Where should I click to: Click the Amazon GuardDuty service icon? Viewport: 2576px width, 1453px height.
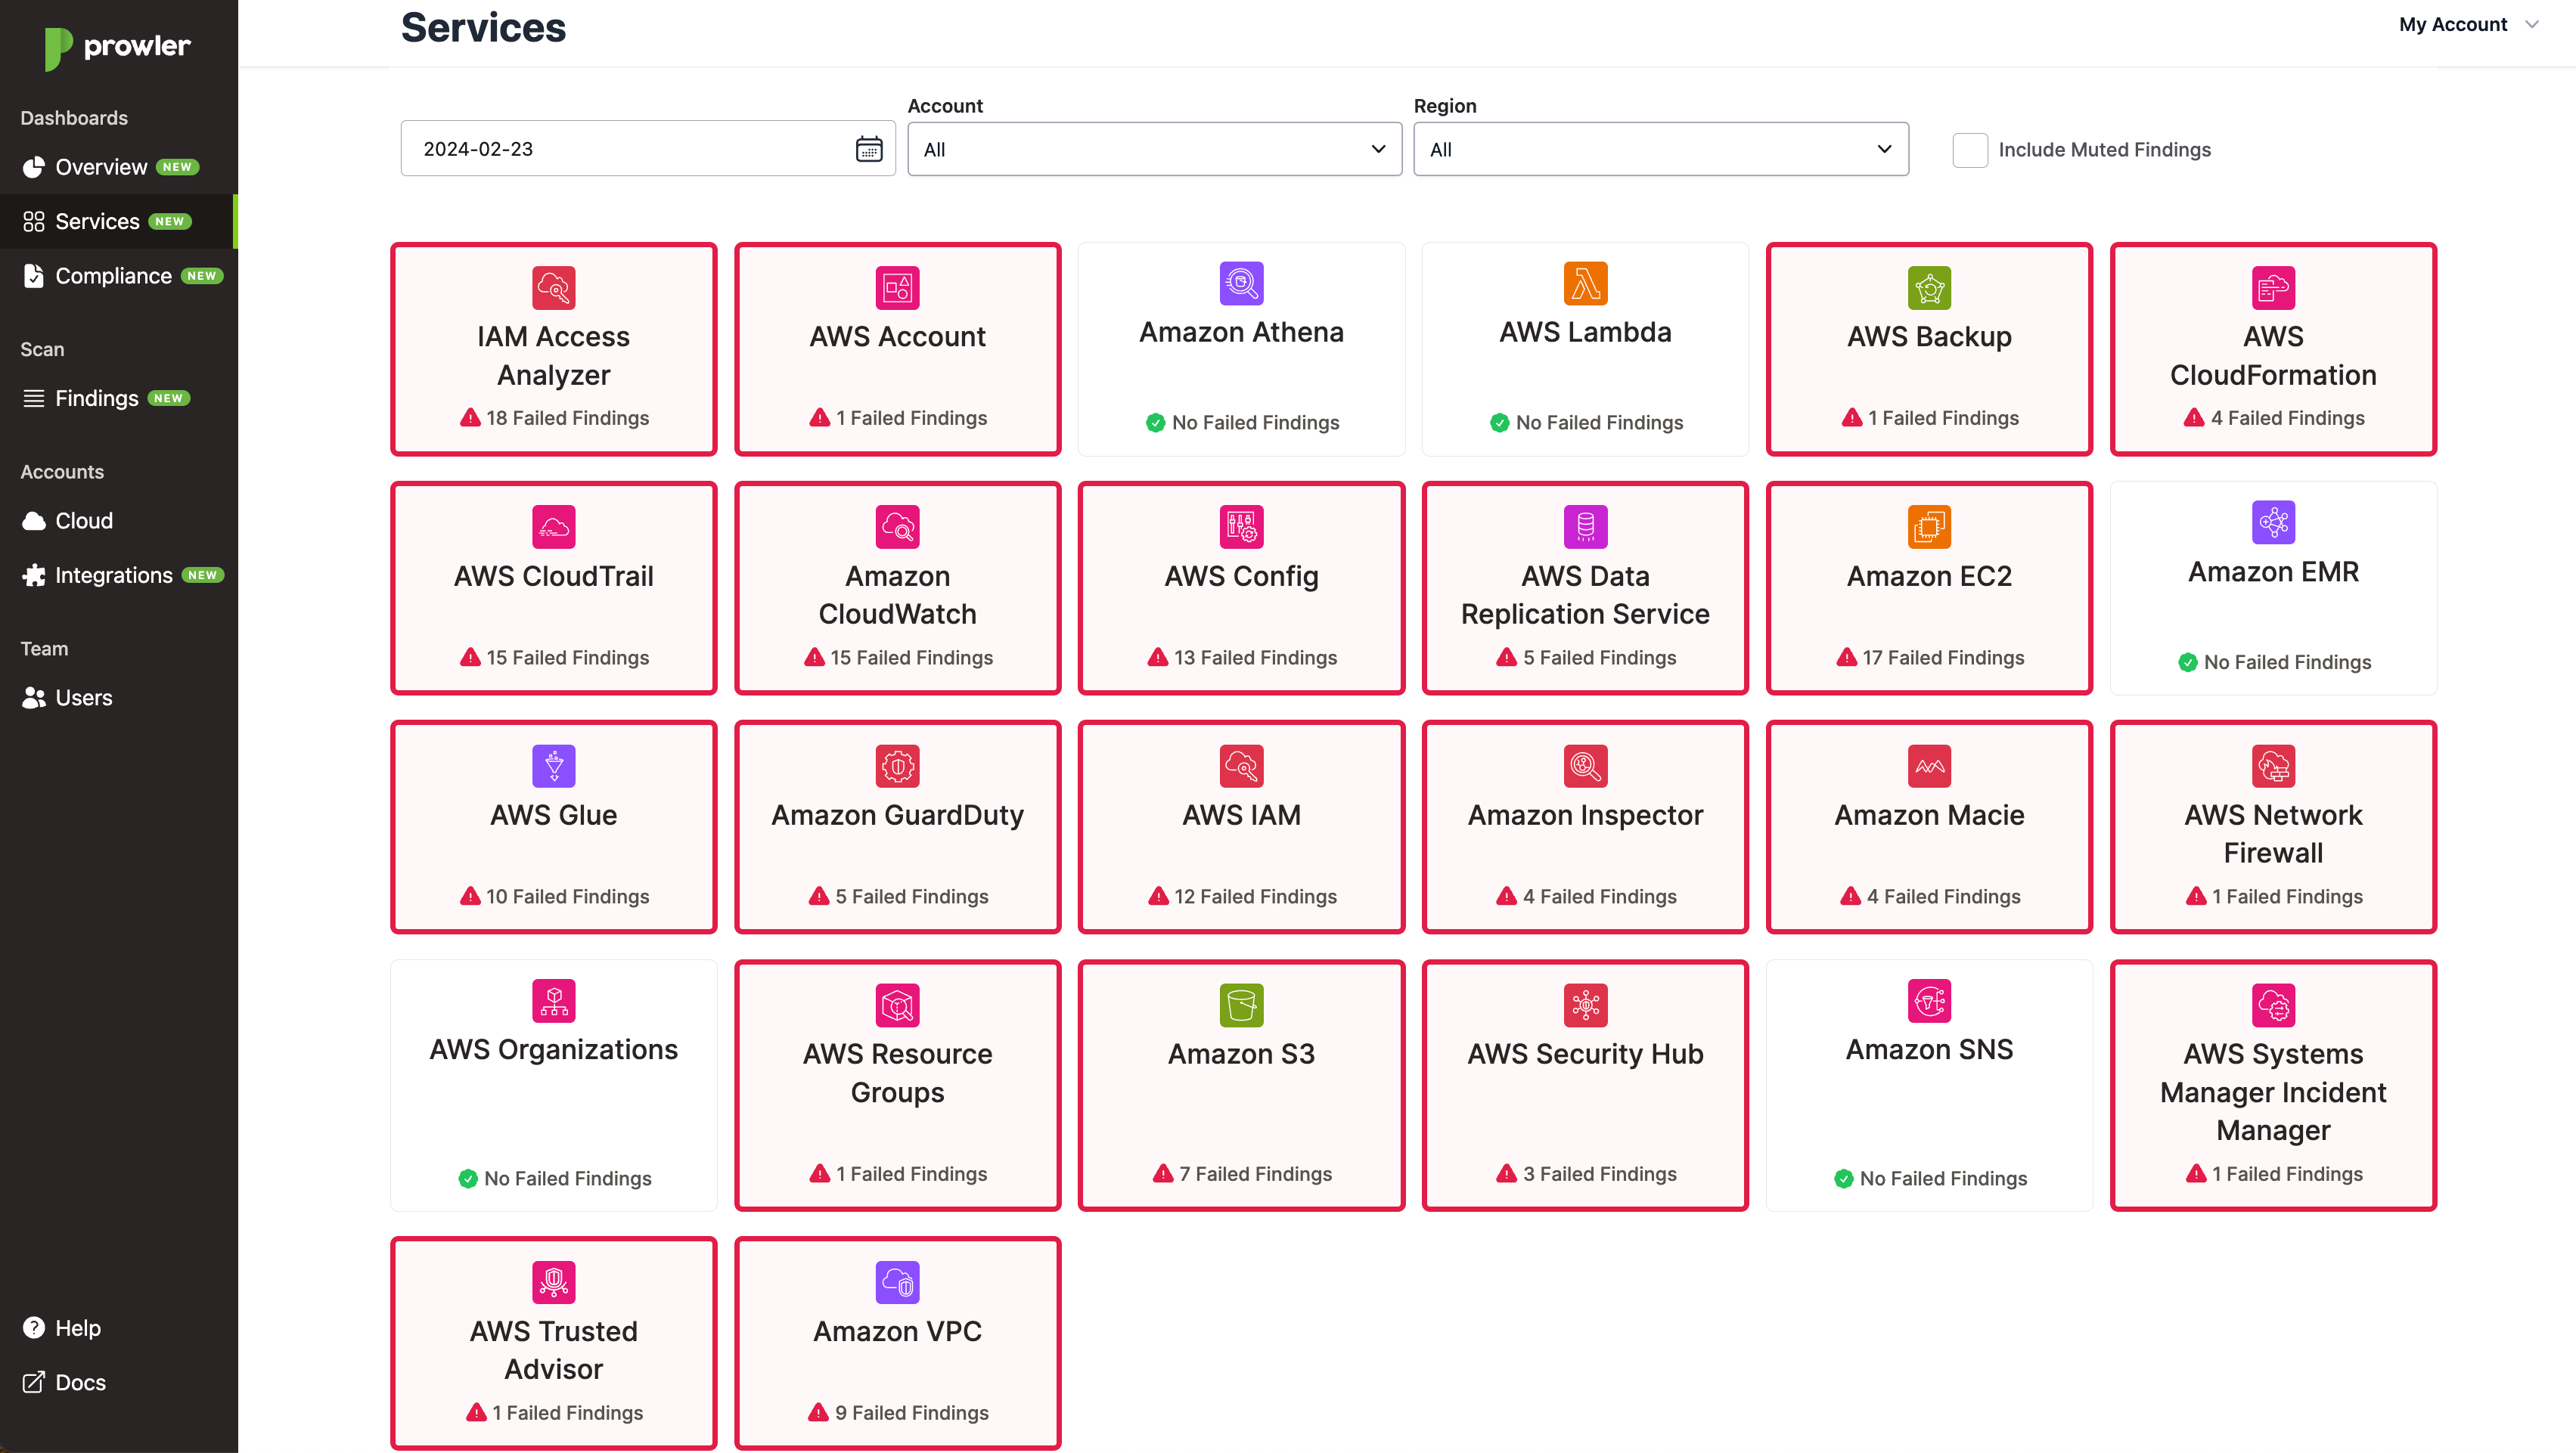click(x=897, y=767)
